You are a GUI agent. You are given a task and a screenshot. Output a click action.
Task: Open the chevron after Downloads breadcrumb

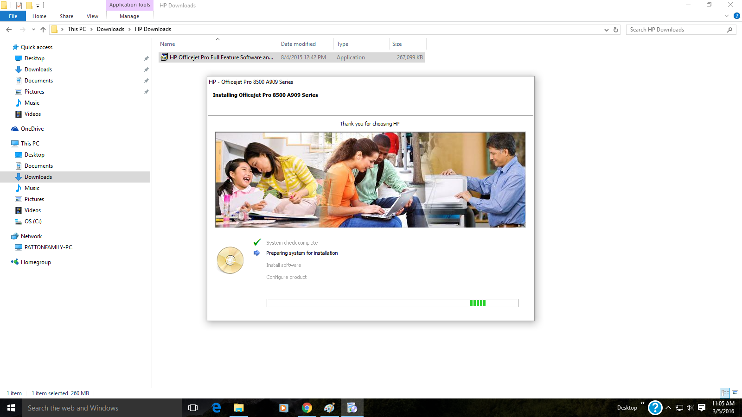129,29
